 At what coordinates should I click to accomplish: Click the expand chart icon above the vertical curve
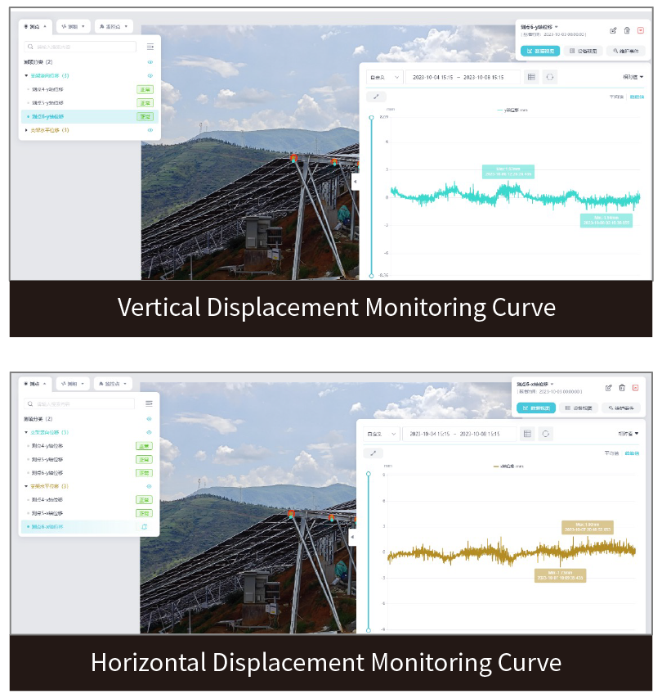pyautogui.click(x=376, y=97)
